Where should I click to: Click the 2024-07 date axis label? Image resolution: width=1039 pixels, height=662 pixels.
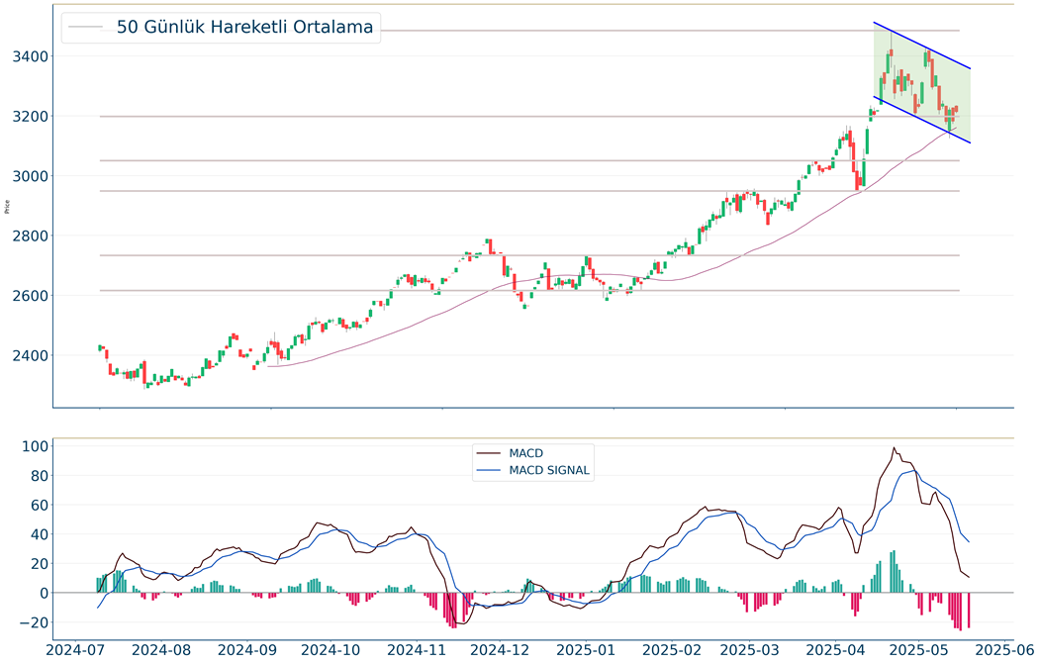[76, 650]
